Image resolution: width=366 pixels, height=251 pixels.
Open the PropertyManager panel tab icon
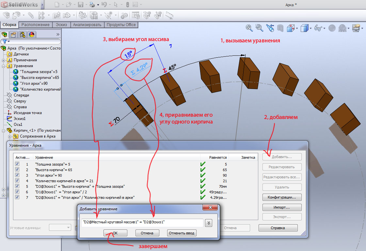[13, 35]
